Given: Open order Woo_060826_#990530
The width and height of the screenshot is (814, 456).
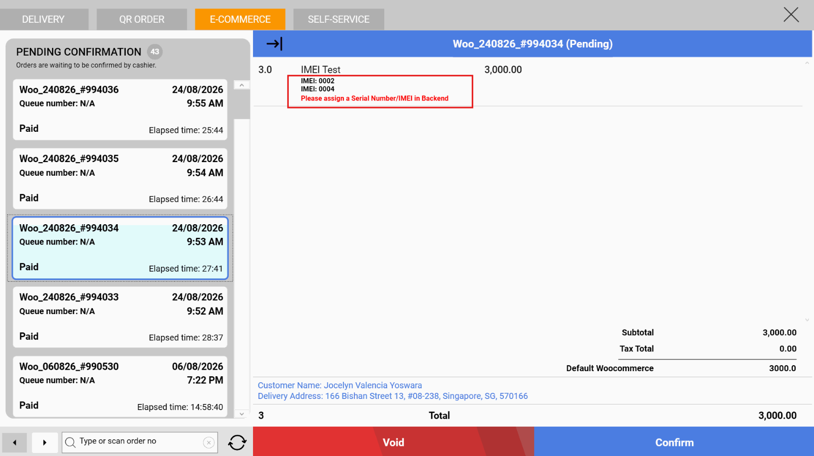Looking at the screenshot, I should click(120, 386).
